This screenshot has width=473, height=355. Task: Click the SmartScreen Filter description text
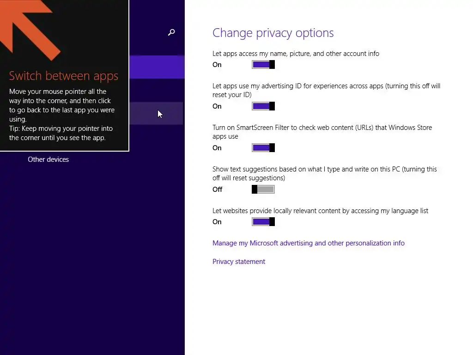click(x=322, y=132)
